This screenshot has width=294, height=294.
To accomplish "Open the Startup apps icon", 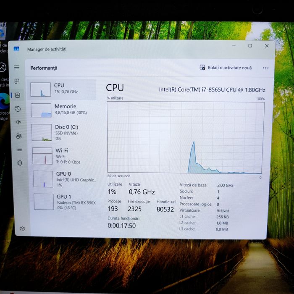I will pyautogui.click(x=18, y=123).
